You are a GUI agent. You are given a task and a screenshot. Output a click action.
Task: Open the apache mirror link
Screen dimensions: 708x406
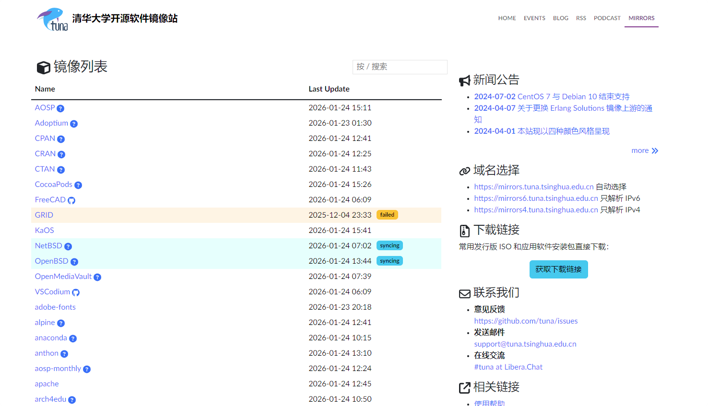tap(47, 384)
